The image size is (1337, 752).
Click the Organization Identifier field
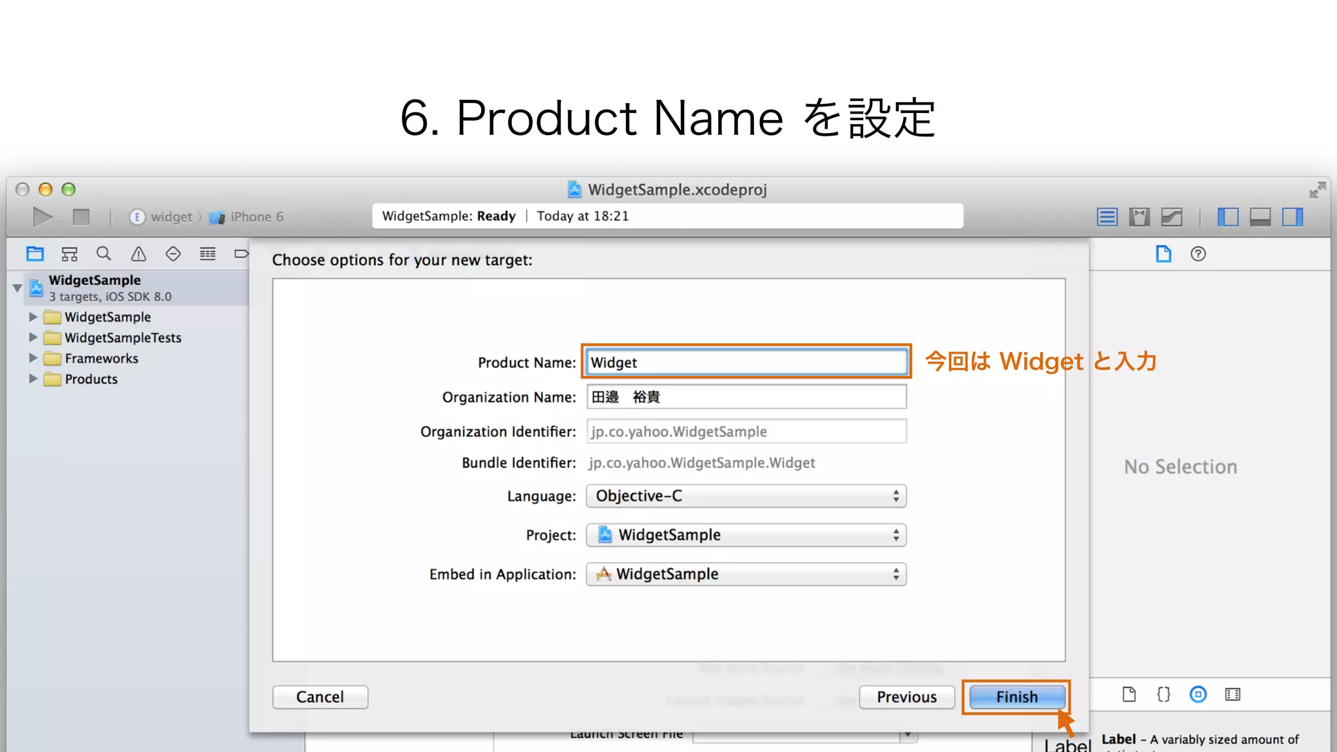(x=746, y=431)
